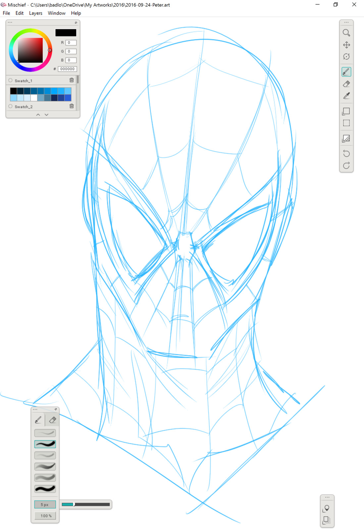Pick a shade in the saturation square
Image resolution: width=364 pixels, height=530 pixels.
click(30, 50)
